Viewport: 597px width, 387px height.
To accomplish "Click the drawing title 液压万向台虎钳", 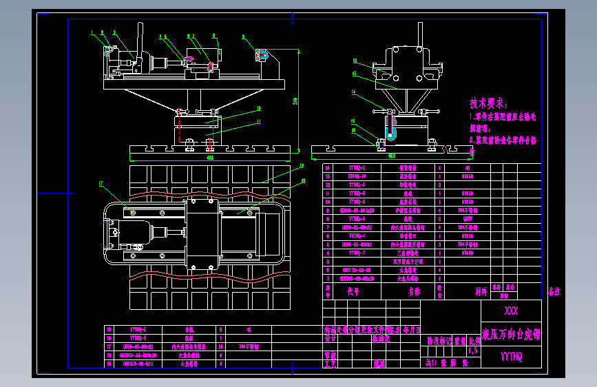I will (x=511, y=334).
